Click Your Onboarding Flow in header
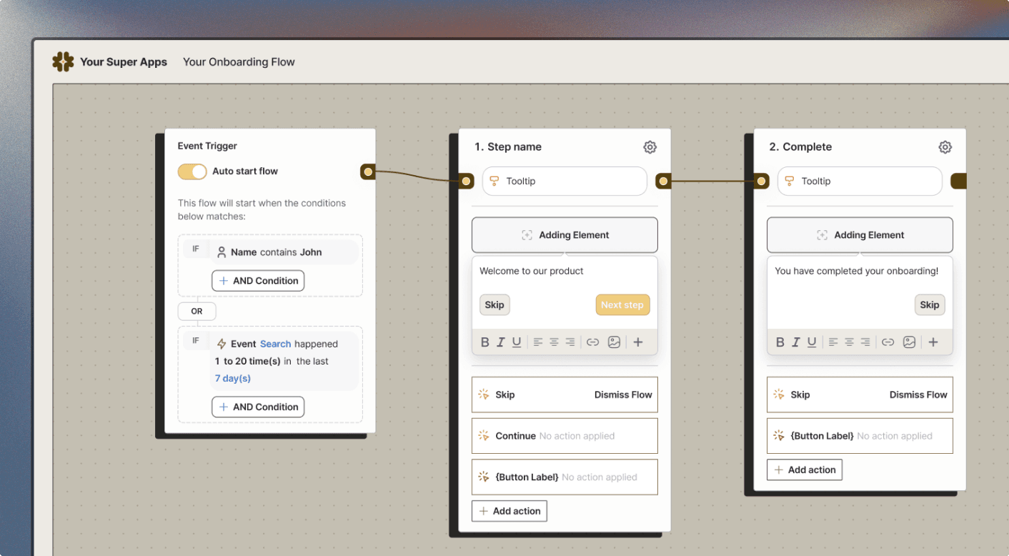This screenshot has height=556, width=1009. point(239,62)
